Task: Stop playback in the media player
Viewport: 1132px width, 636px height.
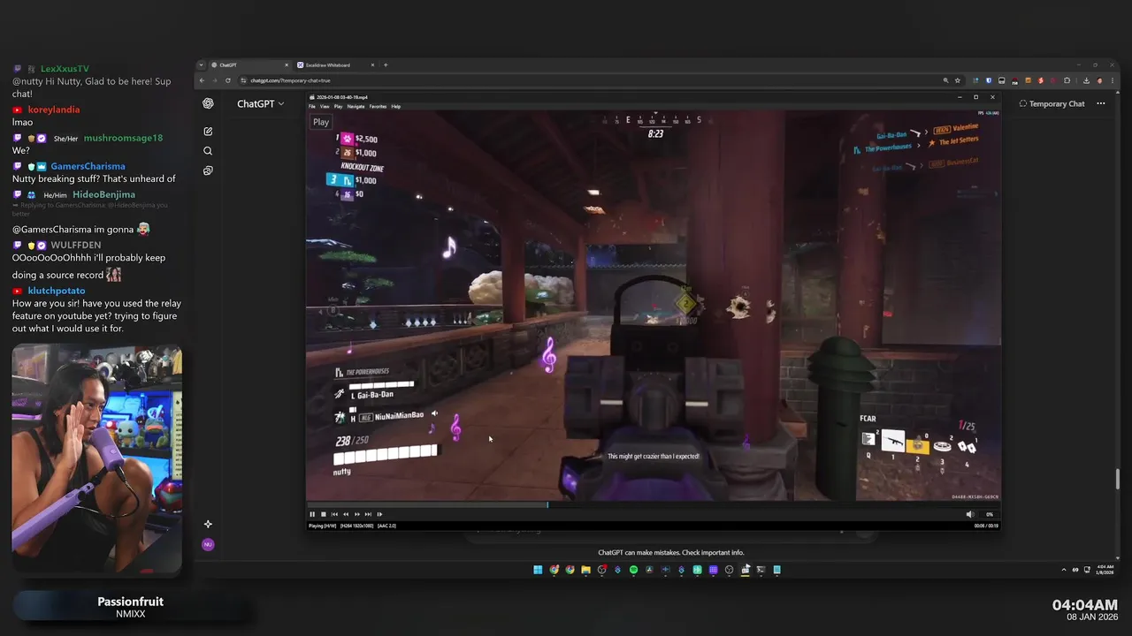Action: point(324,514)
